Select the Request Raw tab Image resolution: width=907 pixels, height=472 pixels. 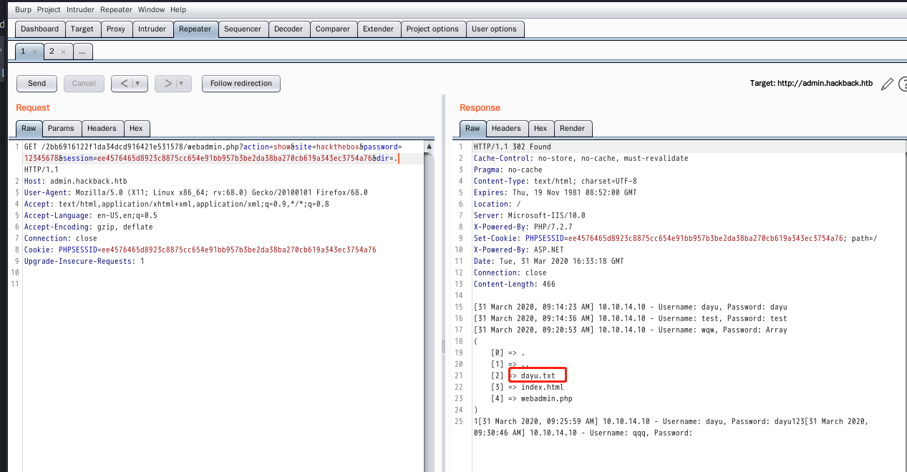29,129
